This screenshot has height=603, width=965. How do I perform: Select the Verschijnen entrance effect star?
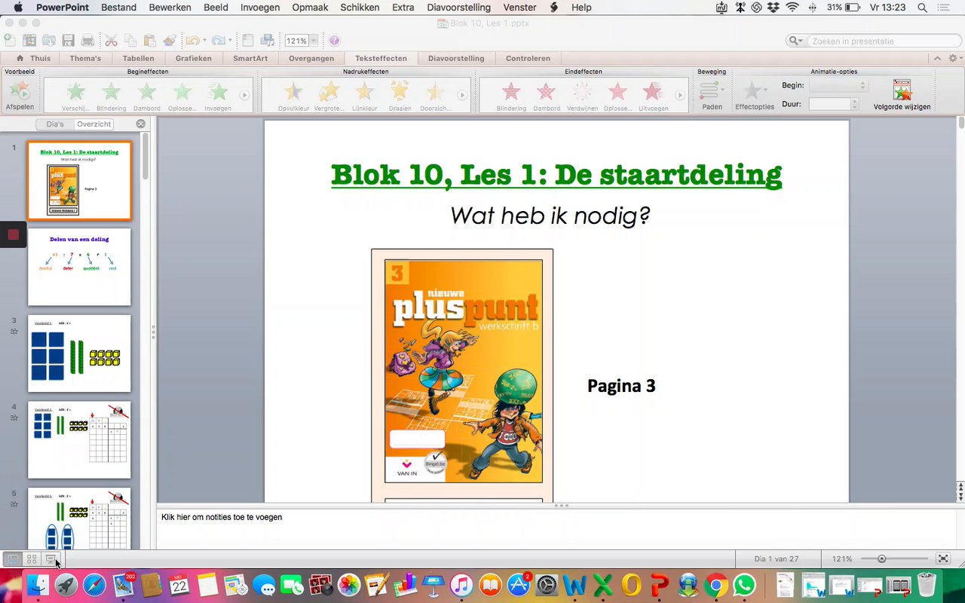[x=75, y=92]
